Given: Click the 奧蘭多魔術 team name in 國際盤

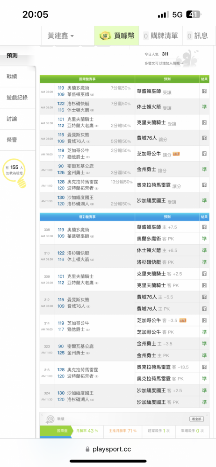Looking at the screenshot, I should click(78, 88).
